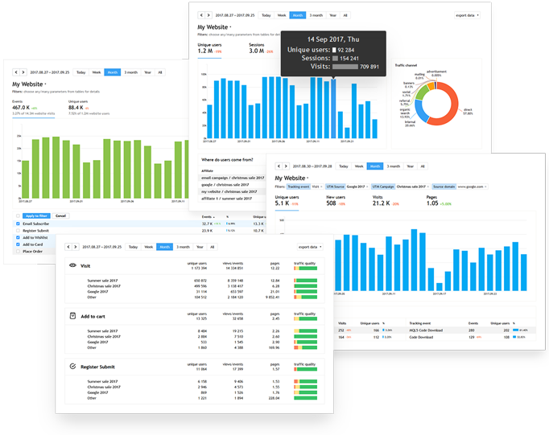Open export data dropdown in top blue chart window
549x435 pixels.
(467, 15)
